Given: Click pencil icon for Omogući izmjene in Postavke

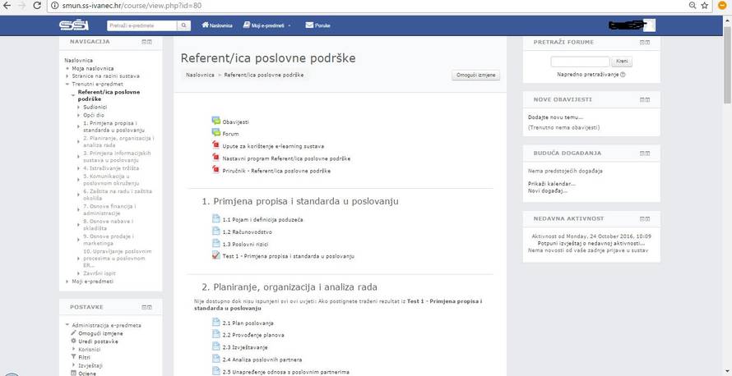Looking at the screenshot, I should pos(73,333).
